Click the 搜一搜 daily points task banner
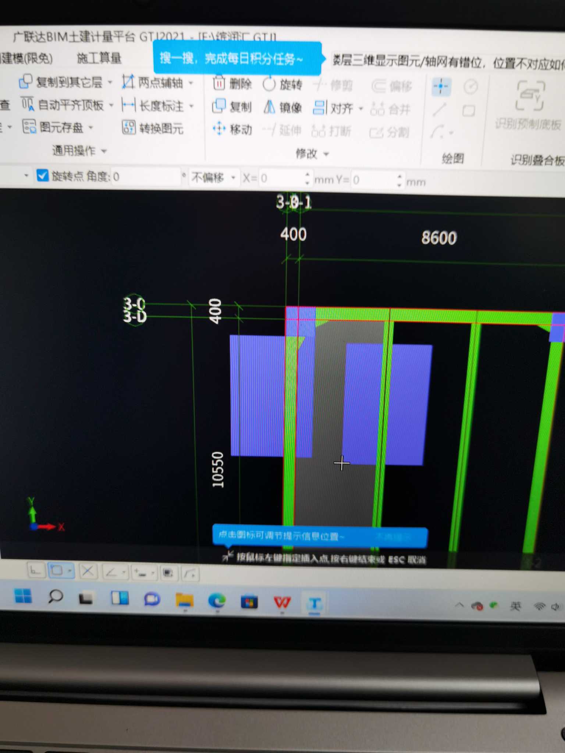The image size is (565, 753). pyautogui.click(x=237, y=58)
